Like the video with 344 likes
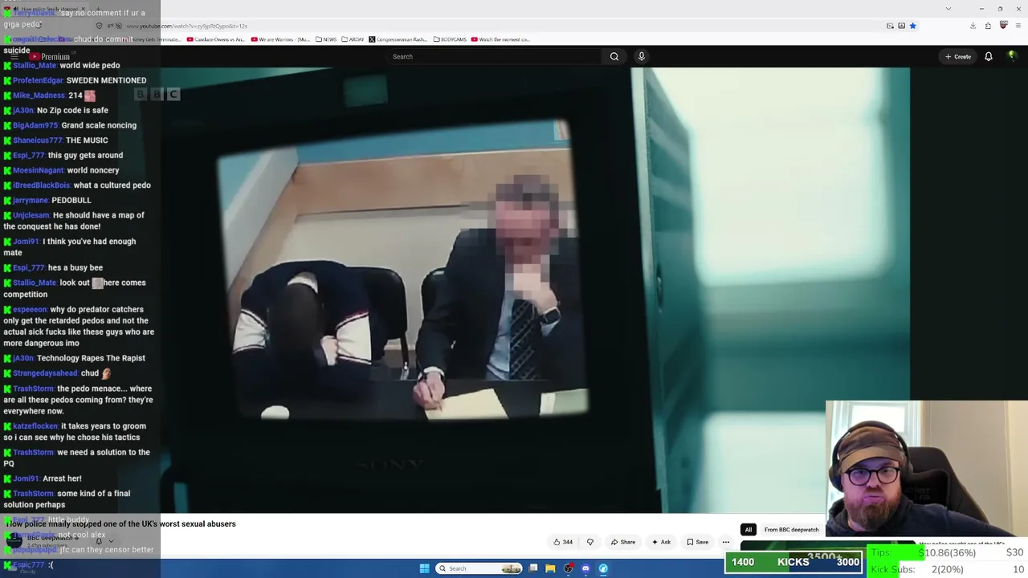 (562, 542)
